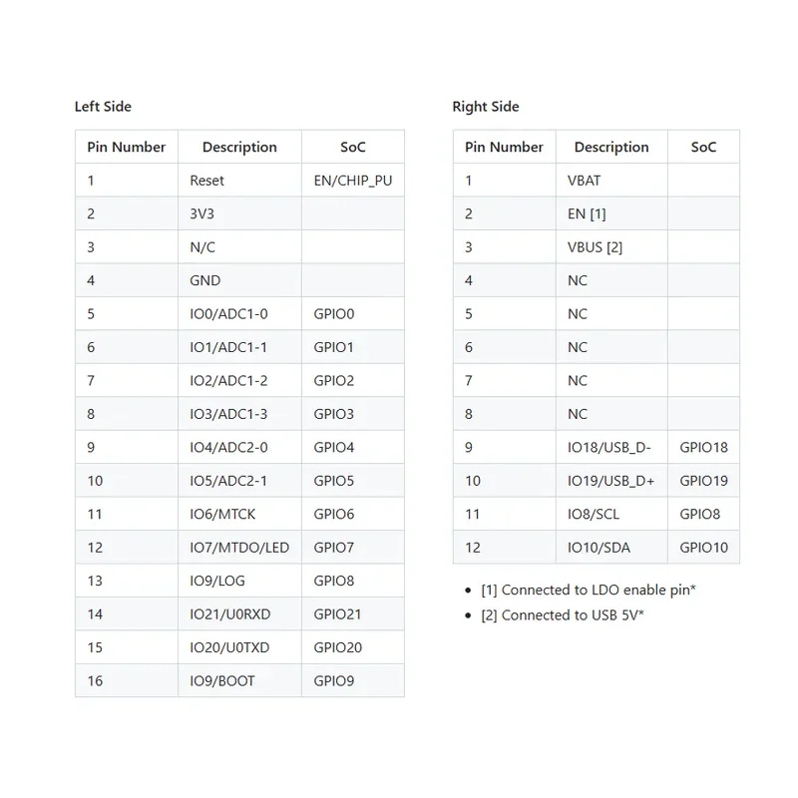Select the IO7/MTDO/LED cell
The height and width of the screenshot is (798, 798).
click(239, 547)
